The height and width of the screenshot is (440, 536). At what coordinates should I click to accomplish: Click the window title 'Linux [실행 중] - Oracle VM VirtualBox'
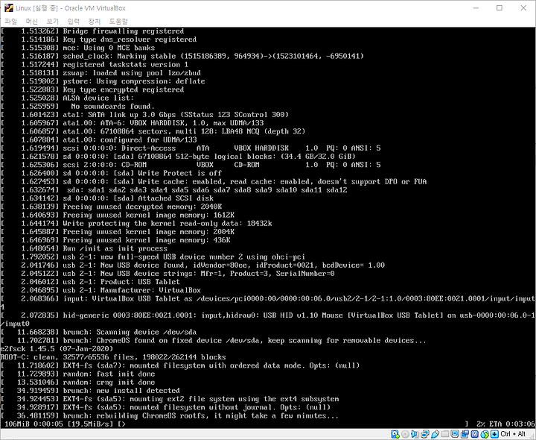click(x=71, y=8)
